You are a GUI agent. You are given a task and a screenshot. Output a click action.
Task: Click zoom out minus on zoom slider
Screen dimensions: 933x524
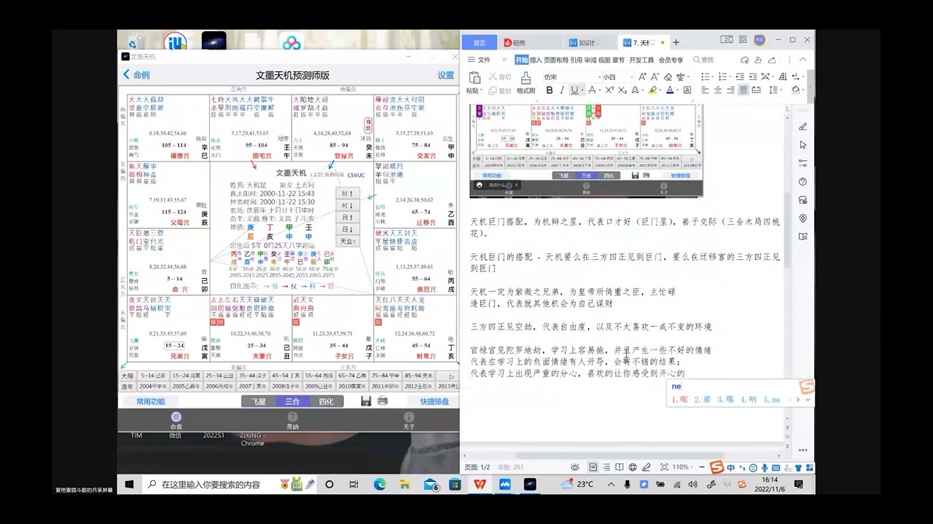pos(702,467)
